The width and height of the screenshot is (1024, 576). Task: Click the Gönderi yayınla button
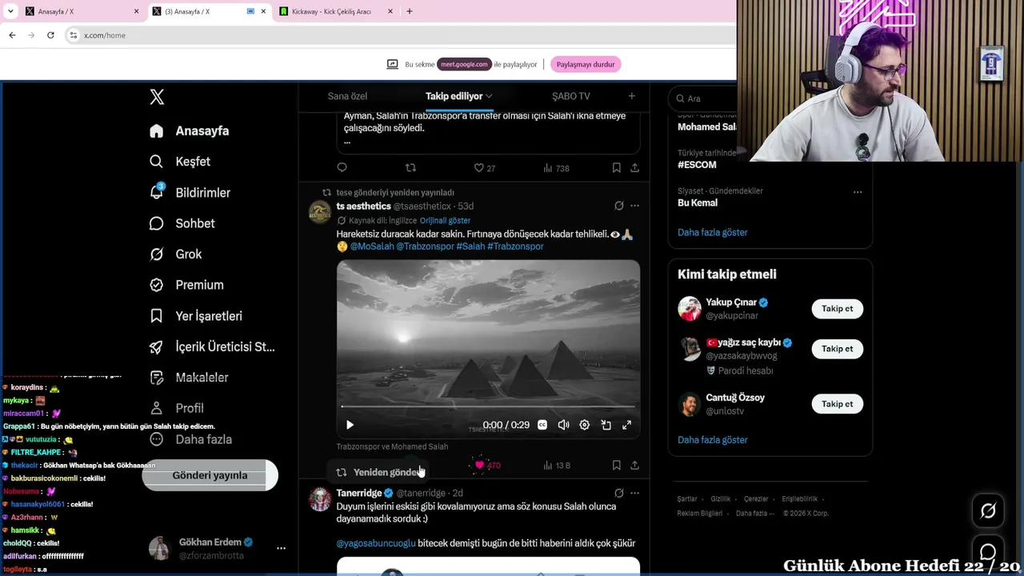point(210,475)
